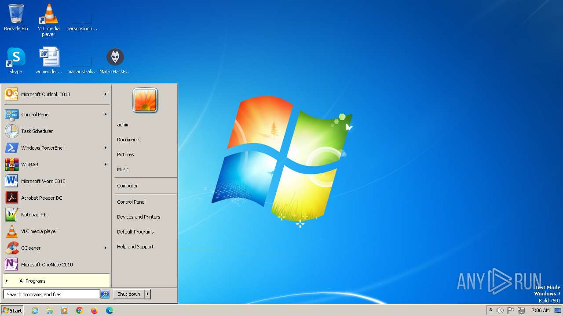Open Windows Media Player taskbar icon
Image resolution: width=563 pixels, height=316 pixels.
[x=65, y=310]
